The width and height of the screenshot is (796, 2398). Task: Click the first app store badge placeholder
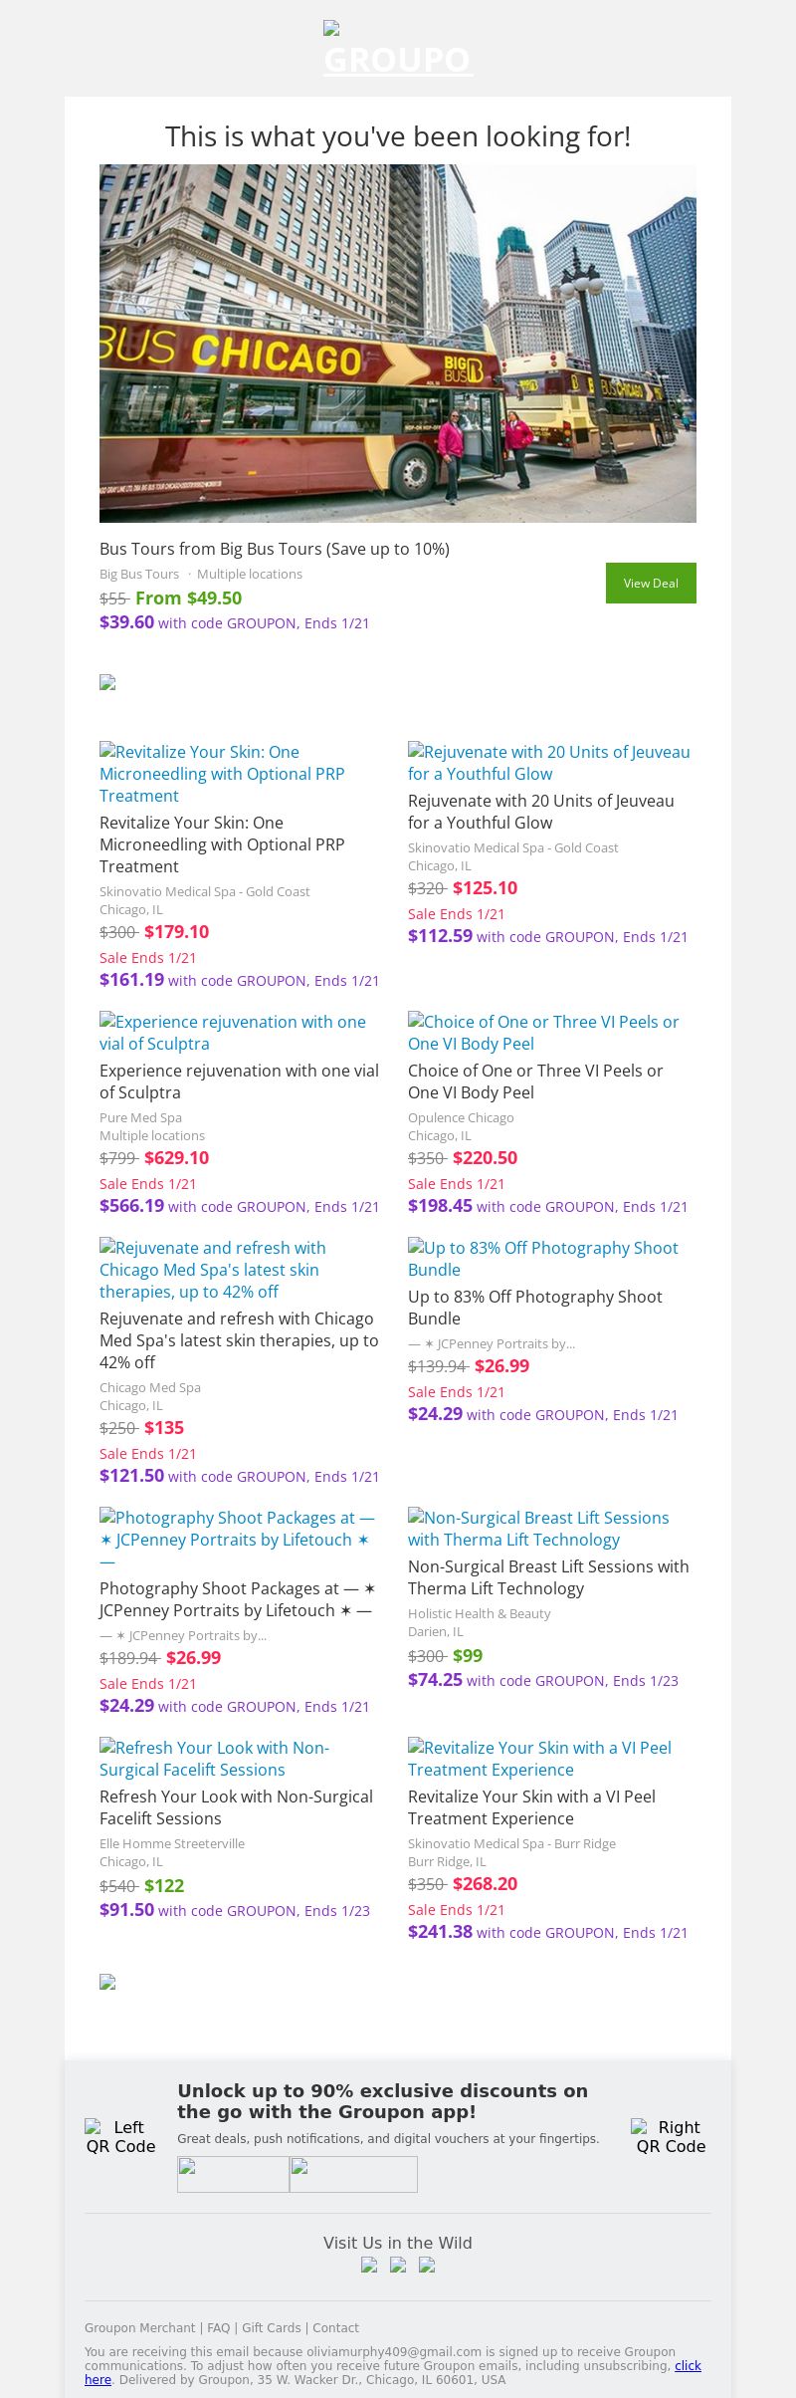tap(233, 2174)
